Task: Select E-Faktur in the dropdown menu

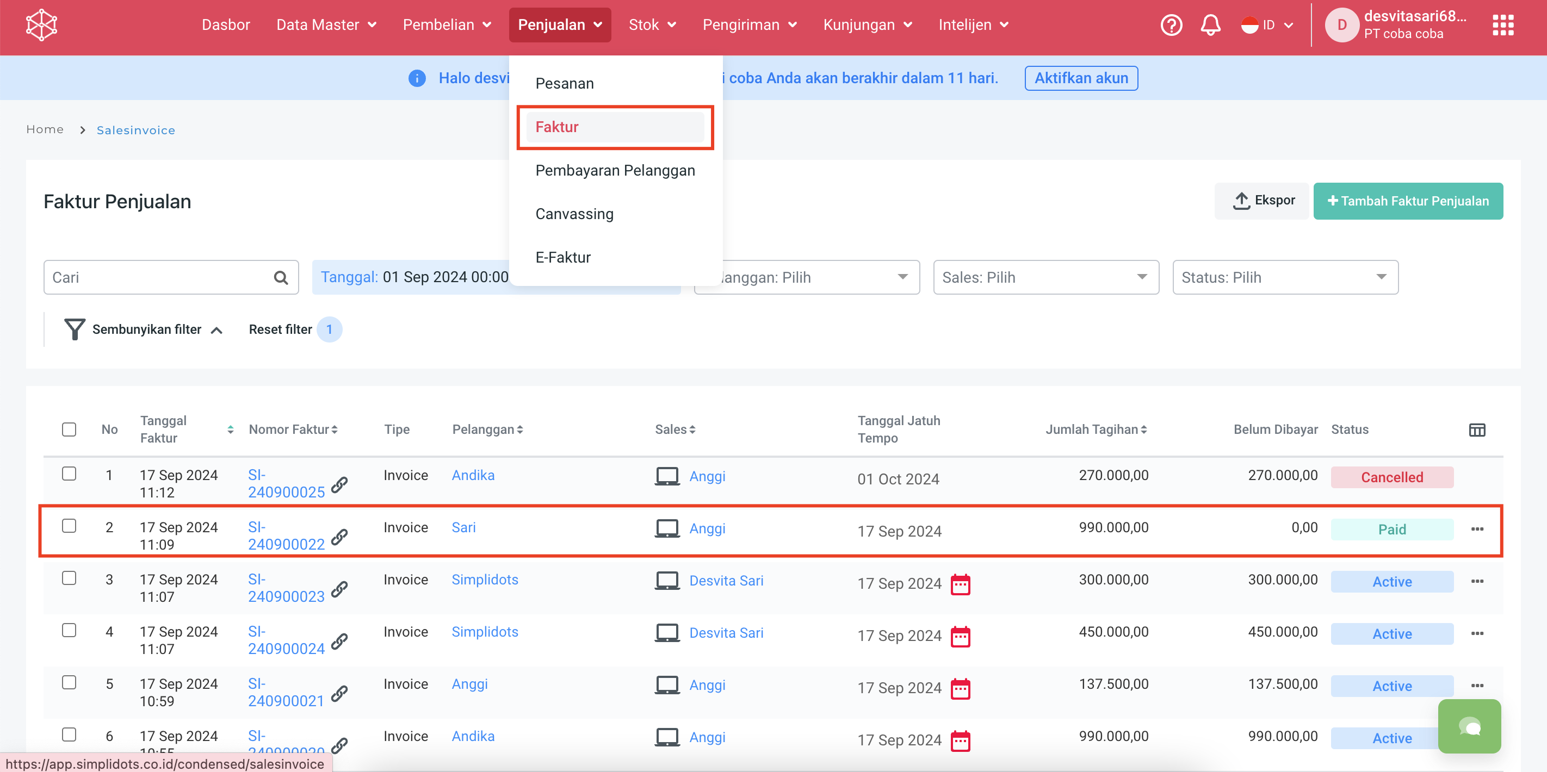Action: point(562,258)
